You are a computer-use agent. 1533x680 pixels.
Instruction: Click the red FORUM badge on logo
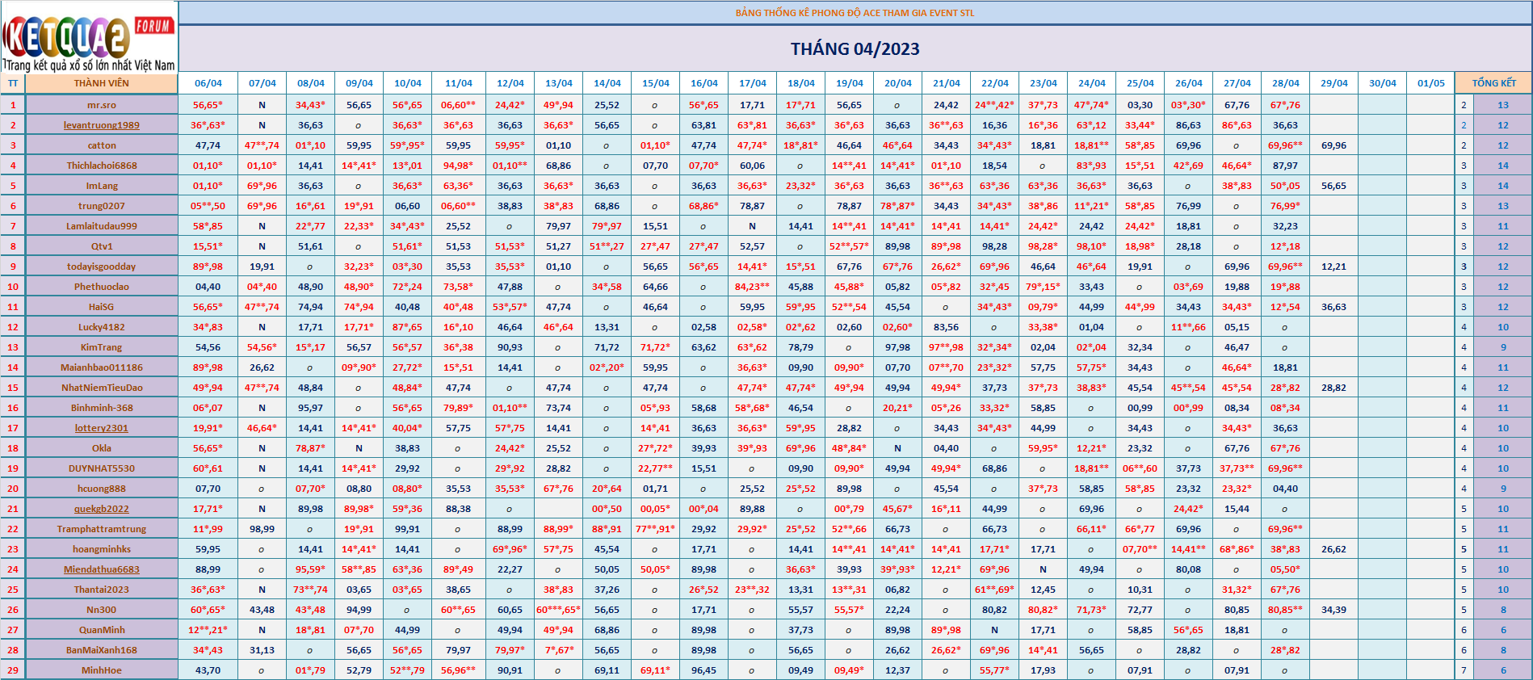tap(153, 26)
